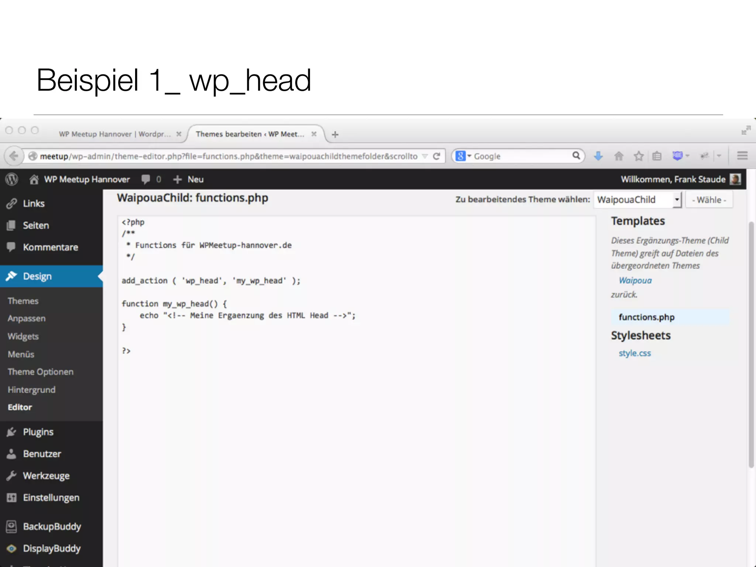The image size is (756, 567).
Task: Open Theme Optionen in the sidebar
Action: tap(41, 372)
